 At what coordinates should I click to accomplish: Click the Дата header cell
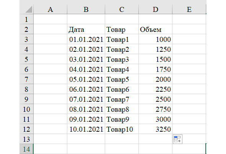point(86,29)
